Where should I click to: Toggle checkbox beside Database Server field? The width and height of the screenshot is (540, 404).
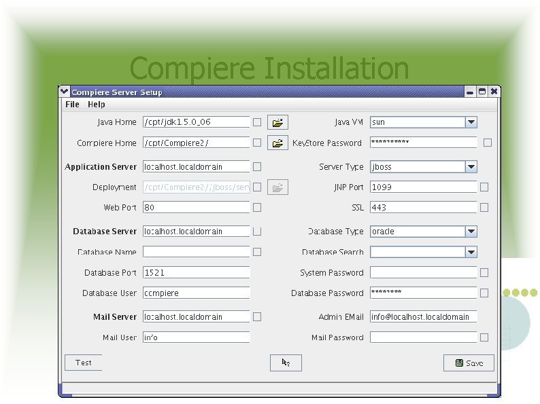[257, 232]
